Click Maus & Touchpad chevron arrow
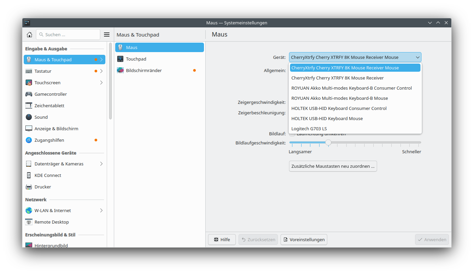 click(x=101, y=60)
